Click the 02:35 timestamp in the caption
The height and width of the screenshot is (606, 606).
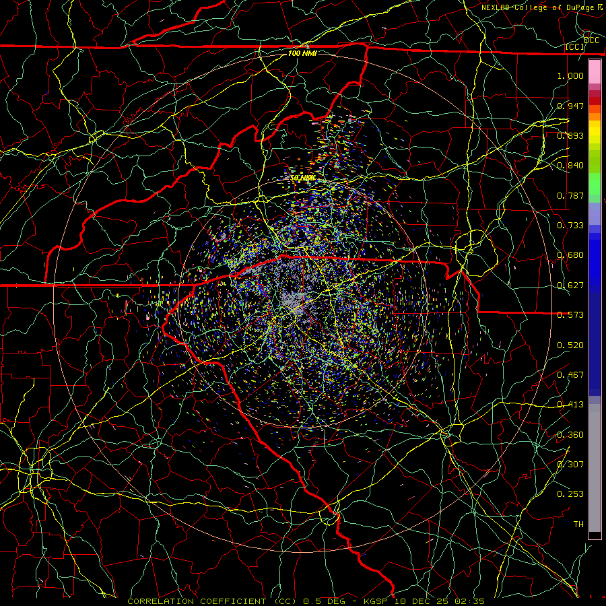[x=469, y=601]
